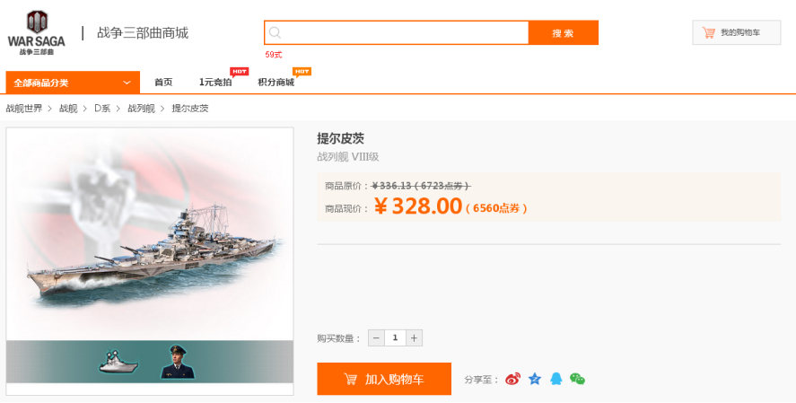
Task: Open the 1元竞拍 auction tab
Action: pos(215,83)
